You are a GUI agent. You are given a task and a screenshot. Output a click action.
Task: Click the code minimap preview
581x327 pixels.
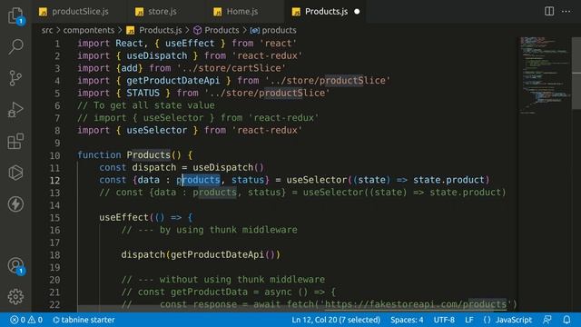click(x=545, y=74)
